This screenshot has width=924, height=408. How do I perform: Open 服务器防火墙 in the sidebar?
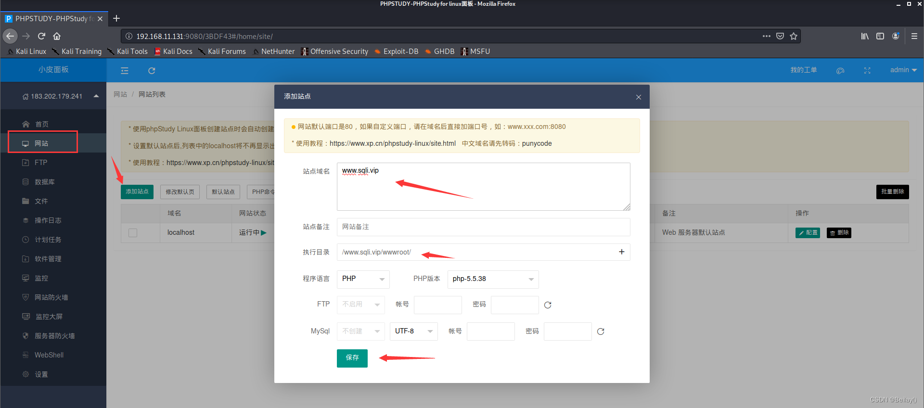[x=53, y=336]
